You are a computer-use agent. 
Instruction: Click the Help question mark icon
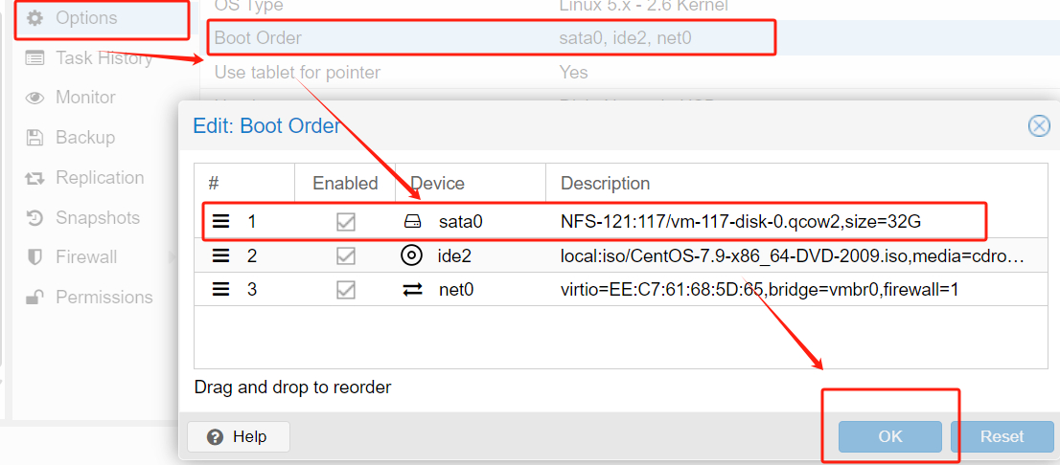(x=216, y=436)
